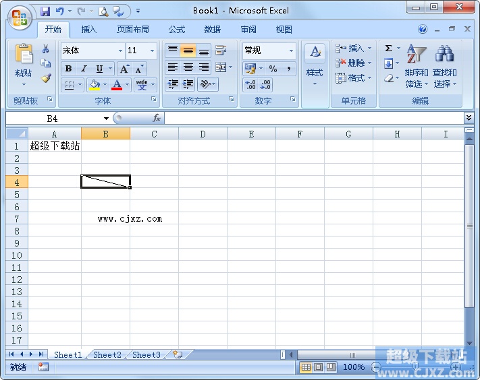
Task: Set bottom vertical alignment
Action: [204, 50]
